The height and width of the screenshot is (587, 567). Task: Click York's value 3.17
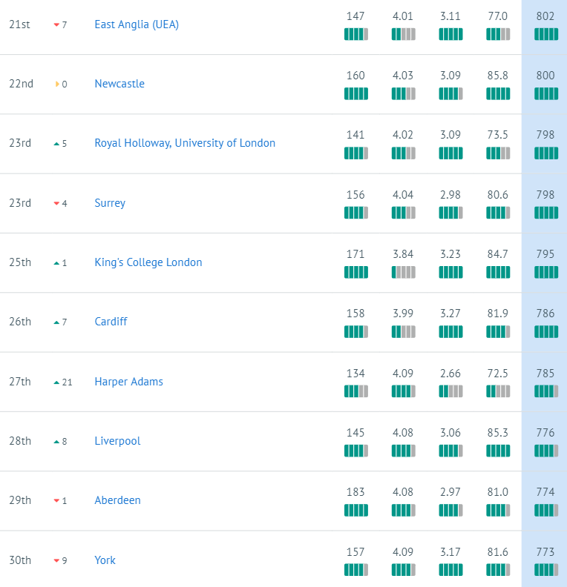(450, 552)
